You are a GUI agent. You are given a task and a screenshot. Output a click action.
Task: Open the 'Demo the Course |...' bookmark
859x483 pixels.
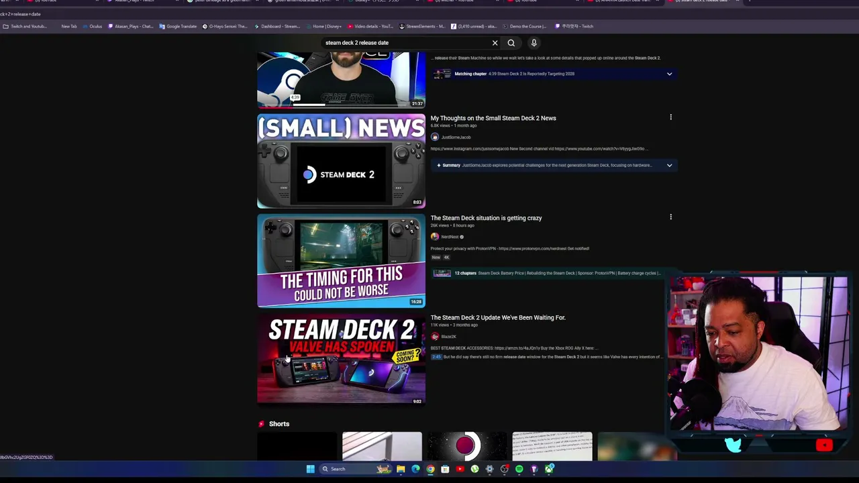524,26
